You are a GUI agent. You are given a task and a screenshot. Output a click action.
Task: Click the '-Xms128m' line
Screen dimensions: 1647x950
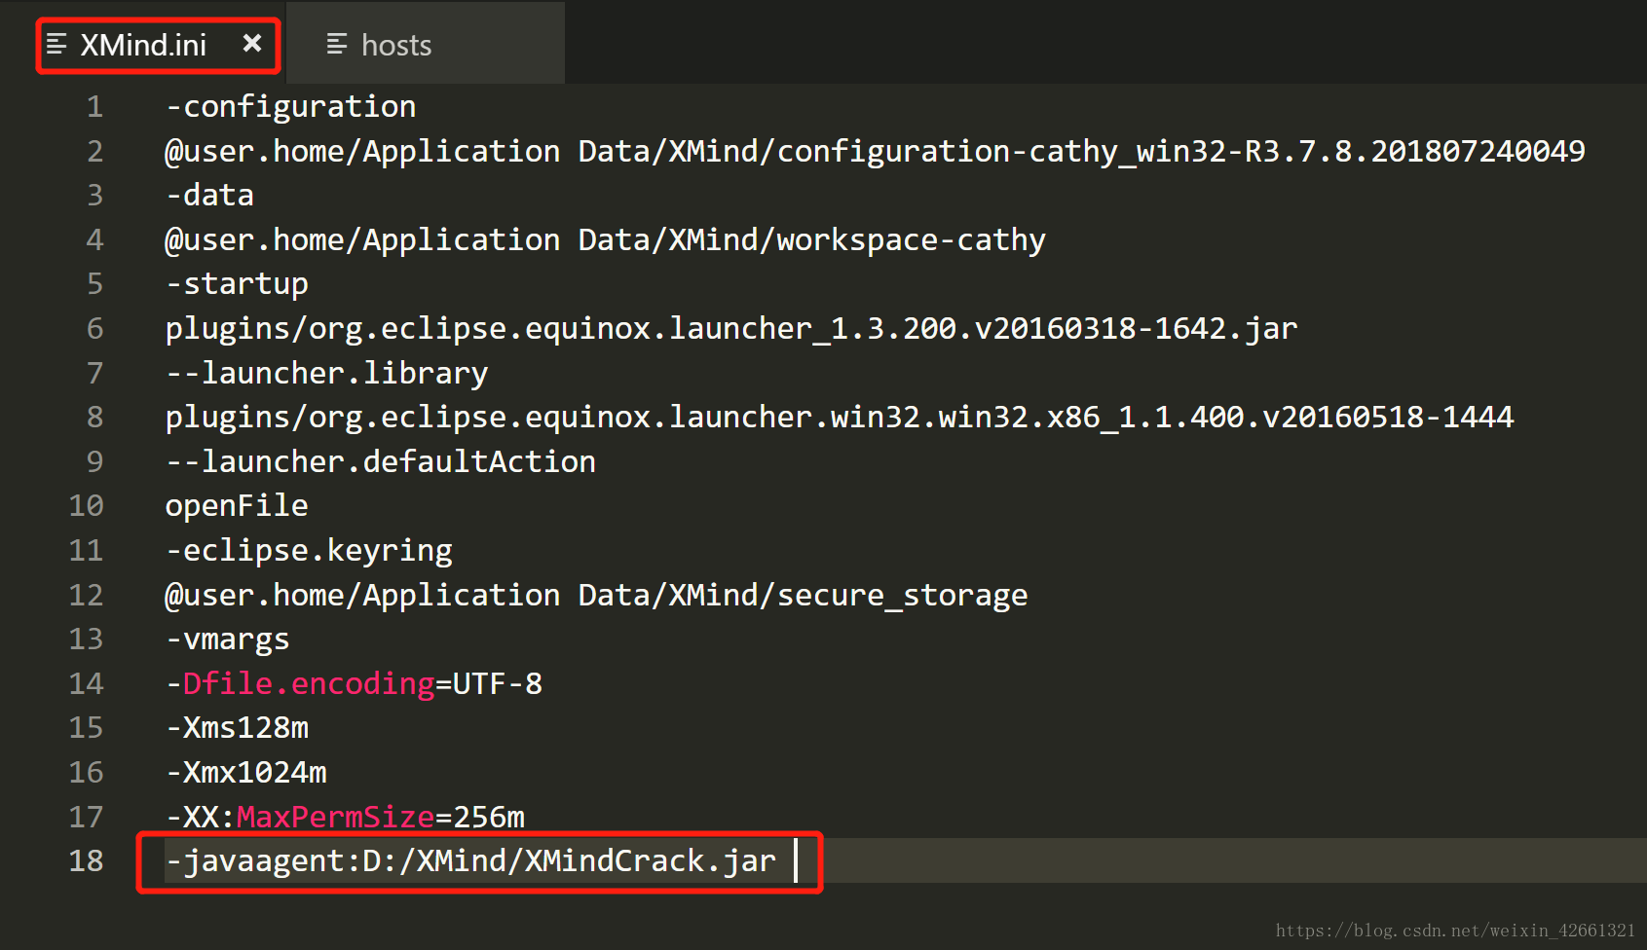(237, 727)
